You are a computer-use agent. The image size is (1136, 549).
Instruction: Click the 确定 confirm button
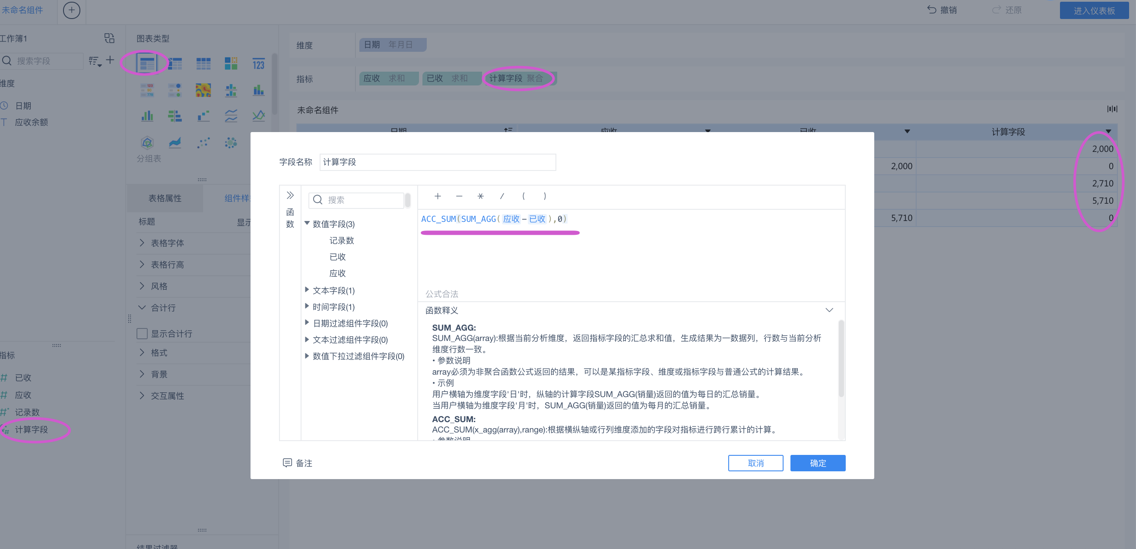pos(817,463)
